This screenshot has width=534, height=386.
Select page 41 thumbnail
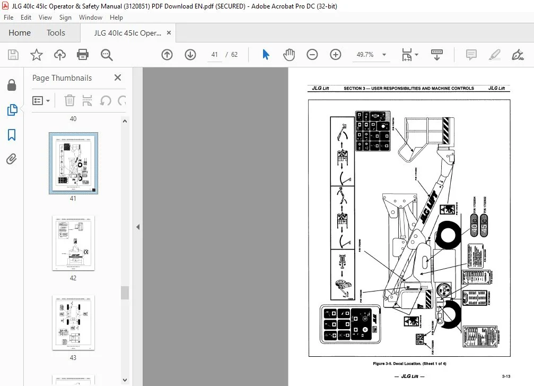click(73, 164)
